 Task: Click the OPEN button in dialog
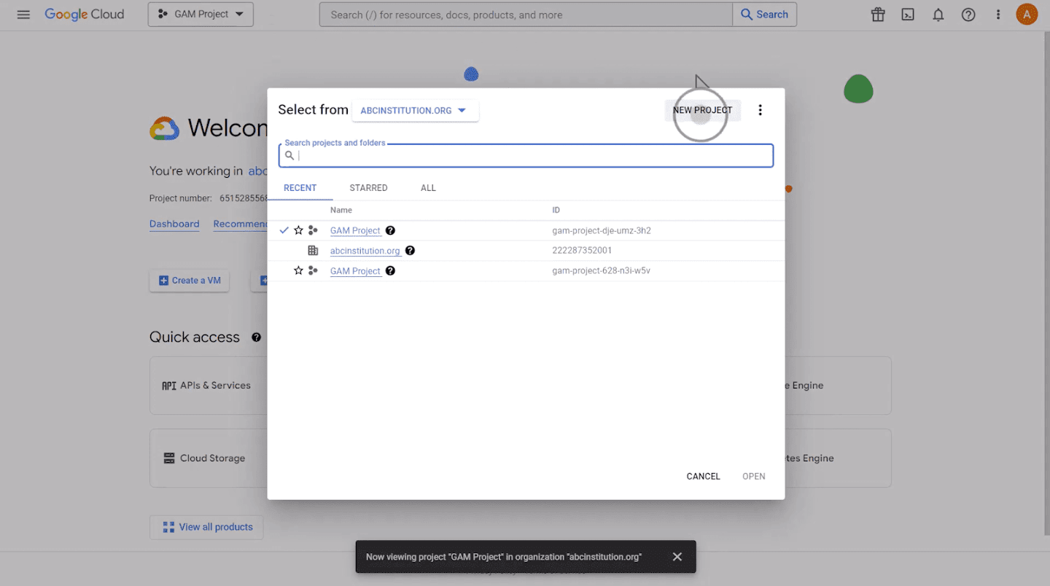[753, 477]
